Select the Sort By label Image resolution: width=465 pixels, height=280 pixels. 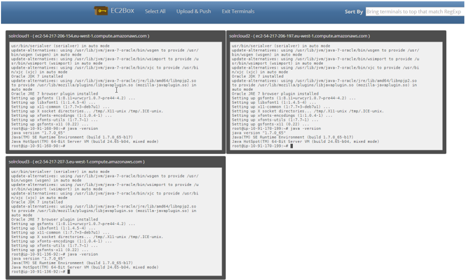[x=354, y=12]
